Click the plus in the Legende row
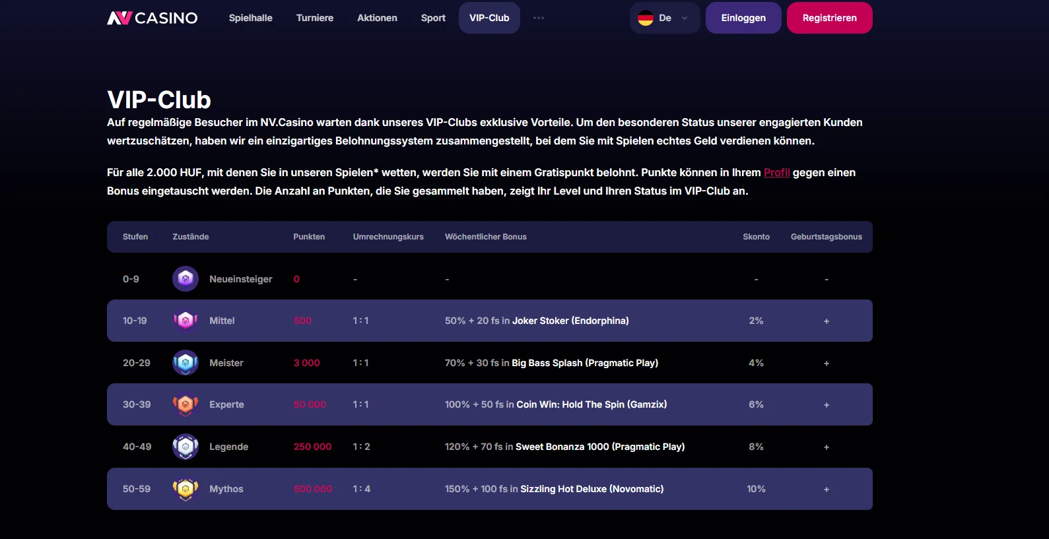1049x539 pixels. tap(827, 447)
